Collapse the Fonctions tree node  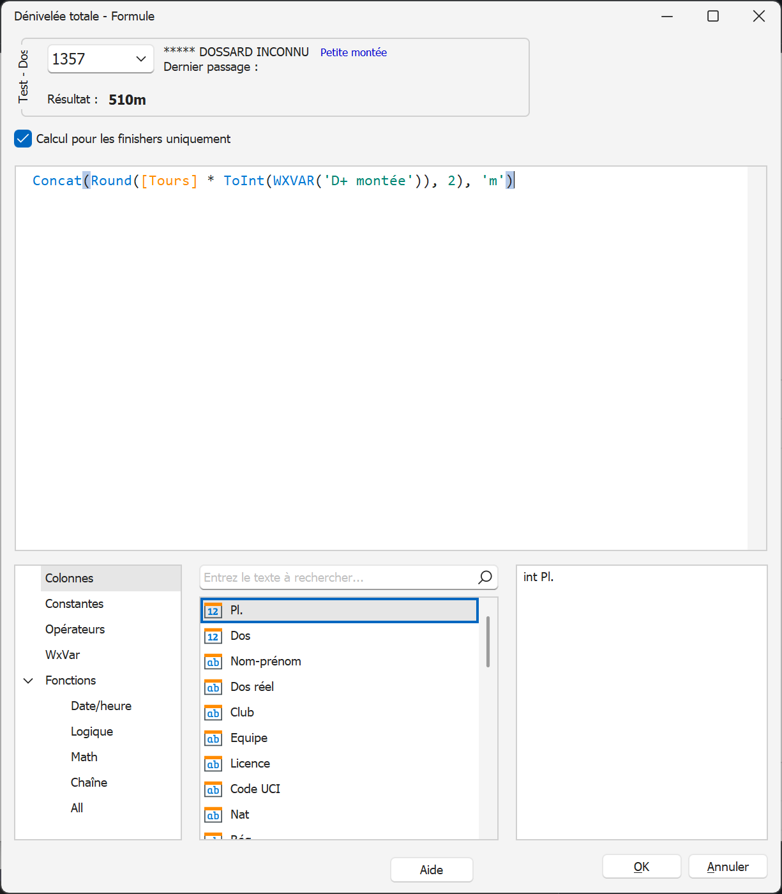pos(28,681)
